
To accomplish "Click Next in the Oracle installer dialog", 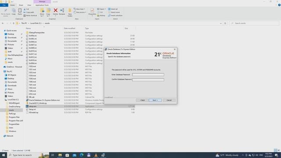I will 155,100.
